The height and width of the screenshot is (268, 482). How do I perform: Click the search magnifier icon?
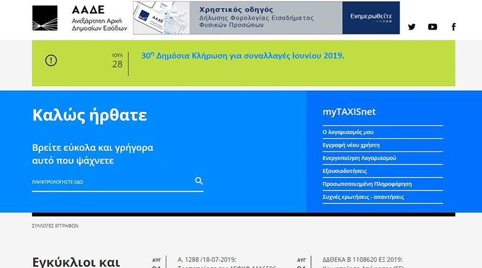(199, 181)
